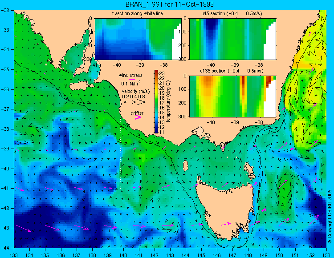
Task: Click latitude tick label -42 on left axis
Action: (x=5, y=208)
